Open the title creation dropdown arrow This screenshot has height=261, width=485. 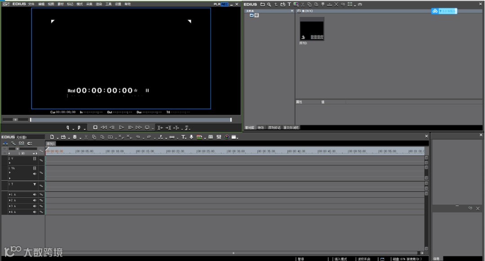pos(186,138)
